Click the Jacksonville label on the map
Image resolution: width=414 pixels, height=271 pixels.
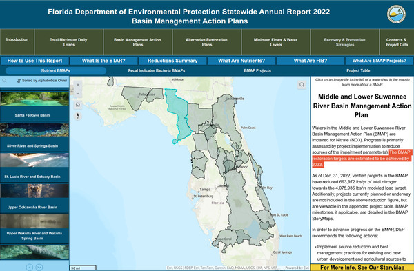tap(235, 99)
